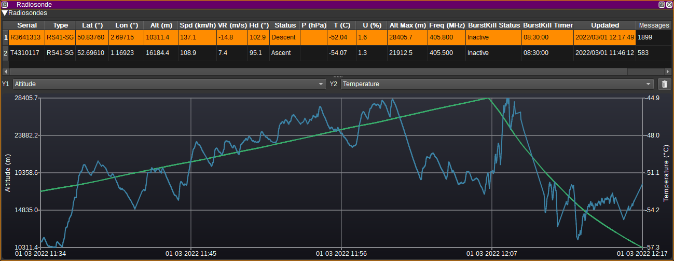Click scrollbar right arrow under table
The image size is (674, 261).
pos(668,72)
